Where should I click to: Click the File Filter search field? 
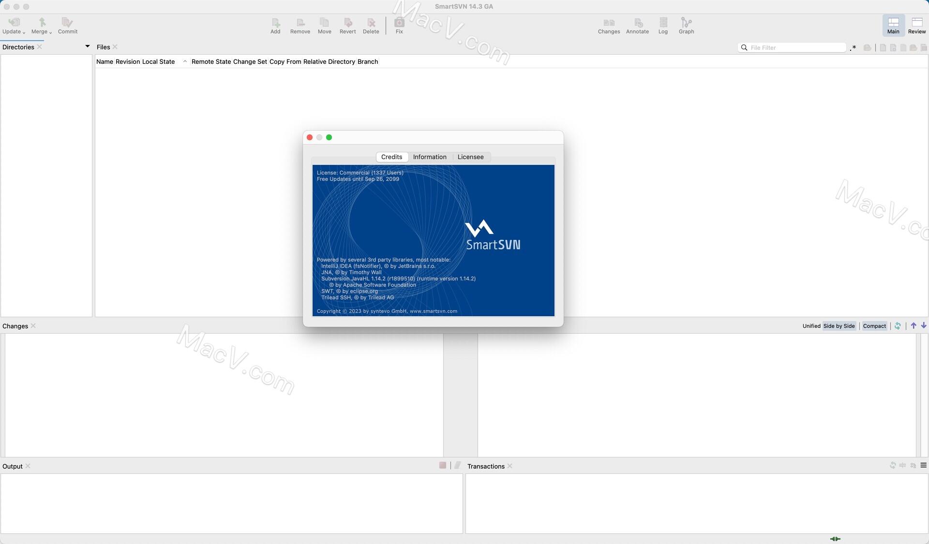[x=794, y=47]
